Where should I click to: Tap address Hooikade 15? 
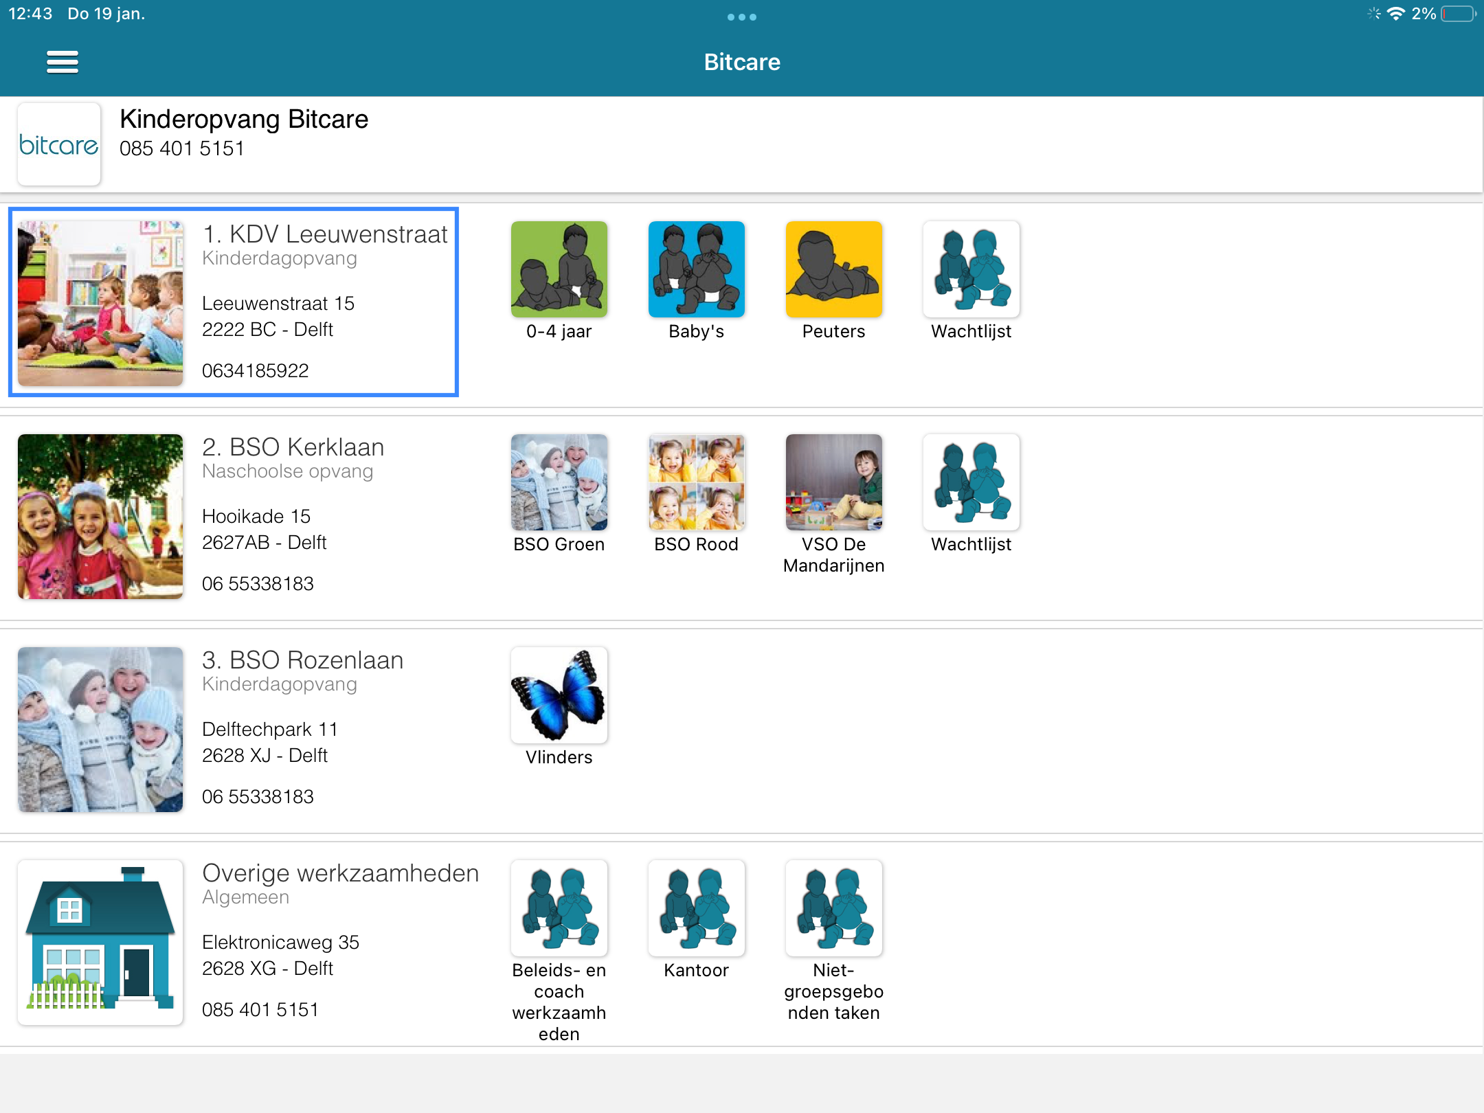tap(256, 516)
